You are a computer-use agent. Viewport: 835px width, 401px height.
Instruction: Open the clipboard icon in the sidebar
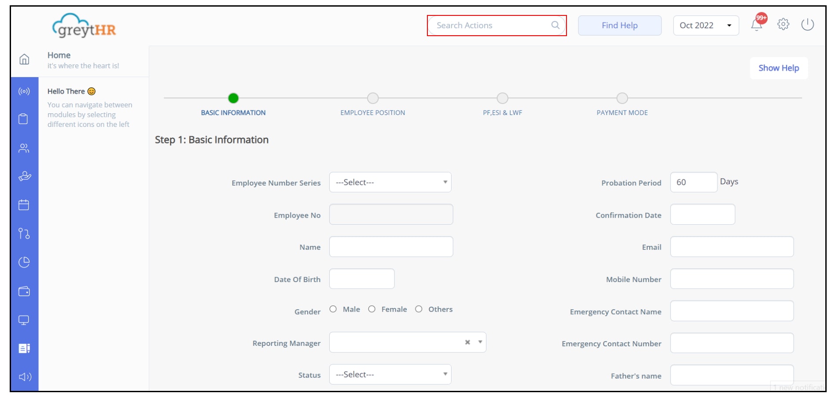pyautogui.click(x=23, y=119)
